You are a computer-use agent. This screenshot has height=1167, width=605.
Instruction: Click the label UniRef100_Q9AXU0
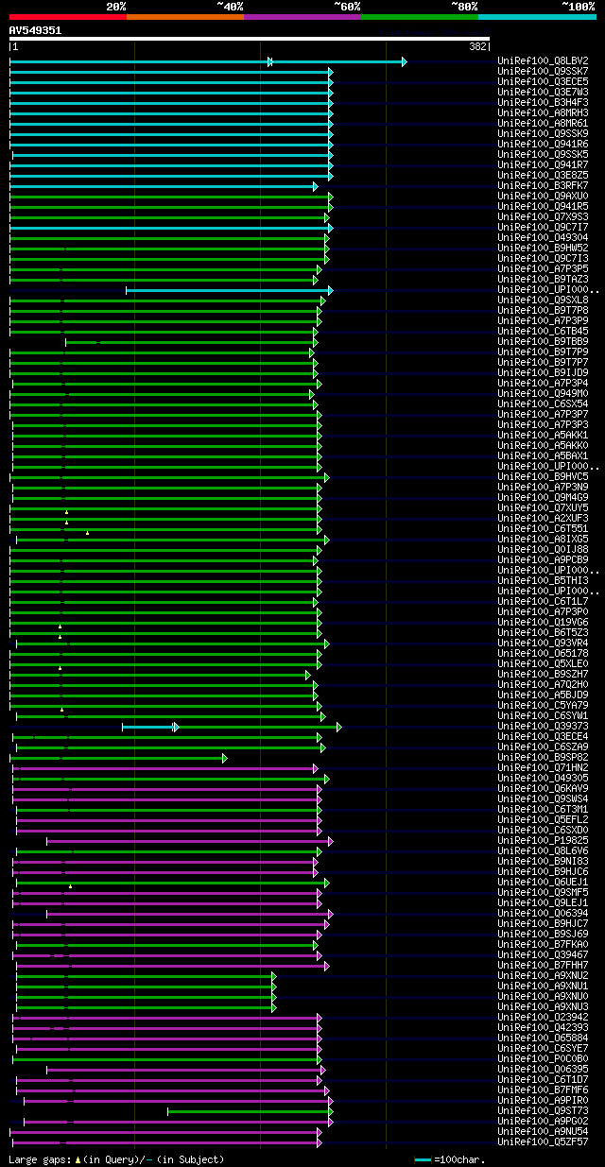[543, 196]
